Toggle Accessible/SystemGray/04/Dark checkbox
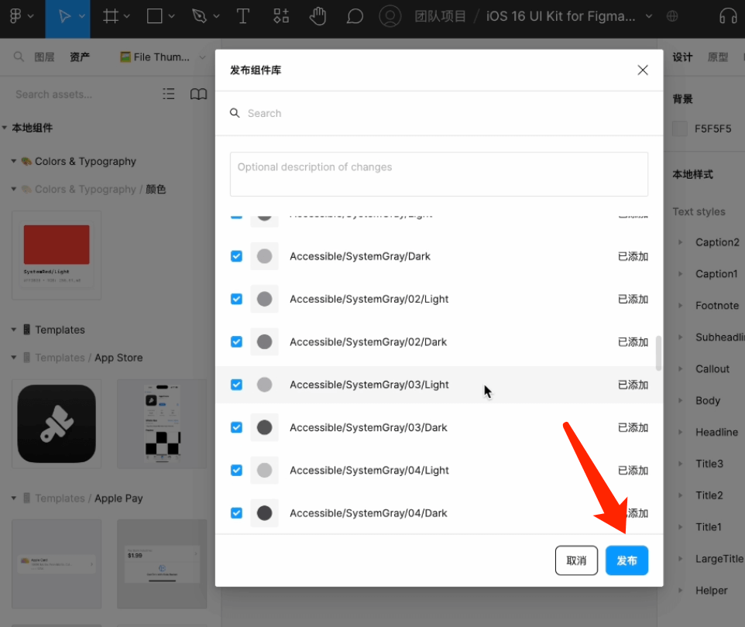The width and height of the screenshot is (745, 627). pyautogui.click(x=237, y=512)
